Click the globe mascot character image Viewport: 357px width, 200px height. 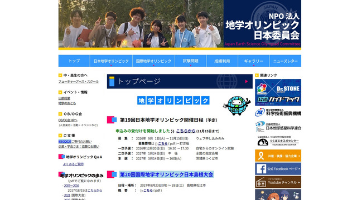click(237, 106)
